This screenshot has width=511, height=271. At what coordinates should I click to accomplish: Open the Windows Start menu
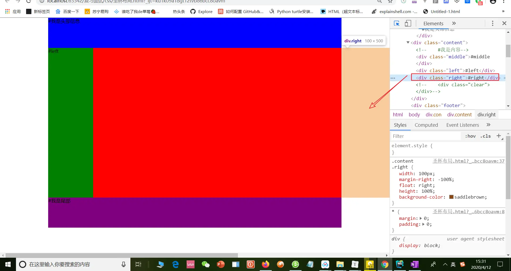tap(8, 264)
